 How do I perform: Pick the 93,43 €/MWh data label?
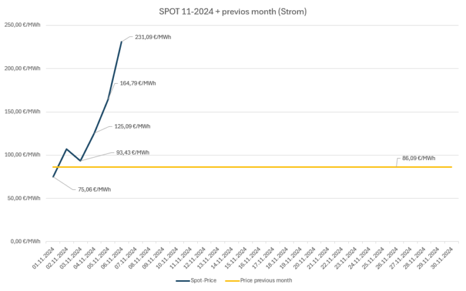click(x=132, y=153)
